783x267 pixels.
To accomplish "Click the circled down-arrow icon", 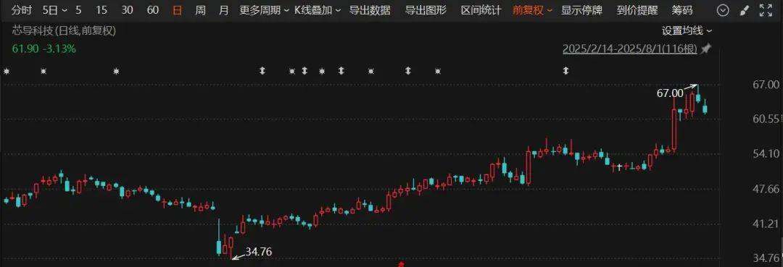I will pos(723,10).
